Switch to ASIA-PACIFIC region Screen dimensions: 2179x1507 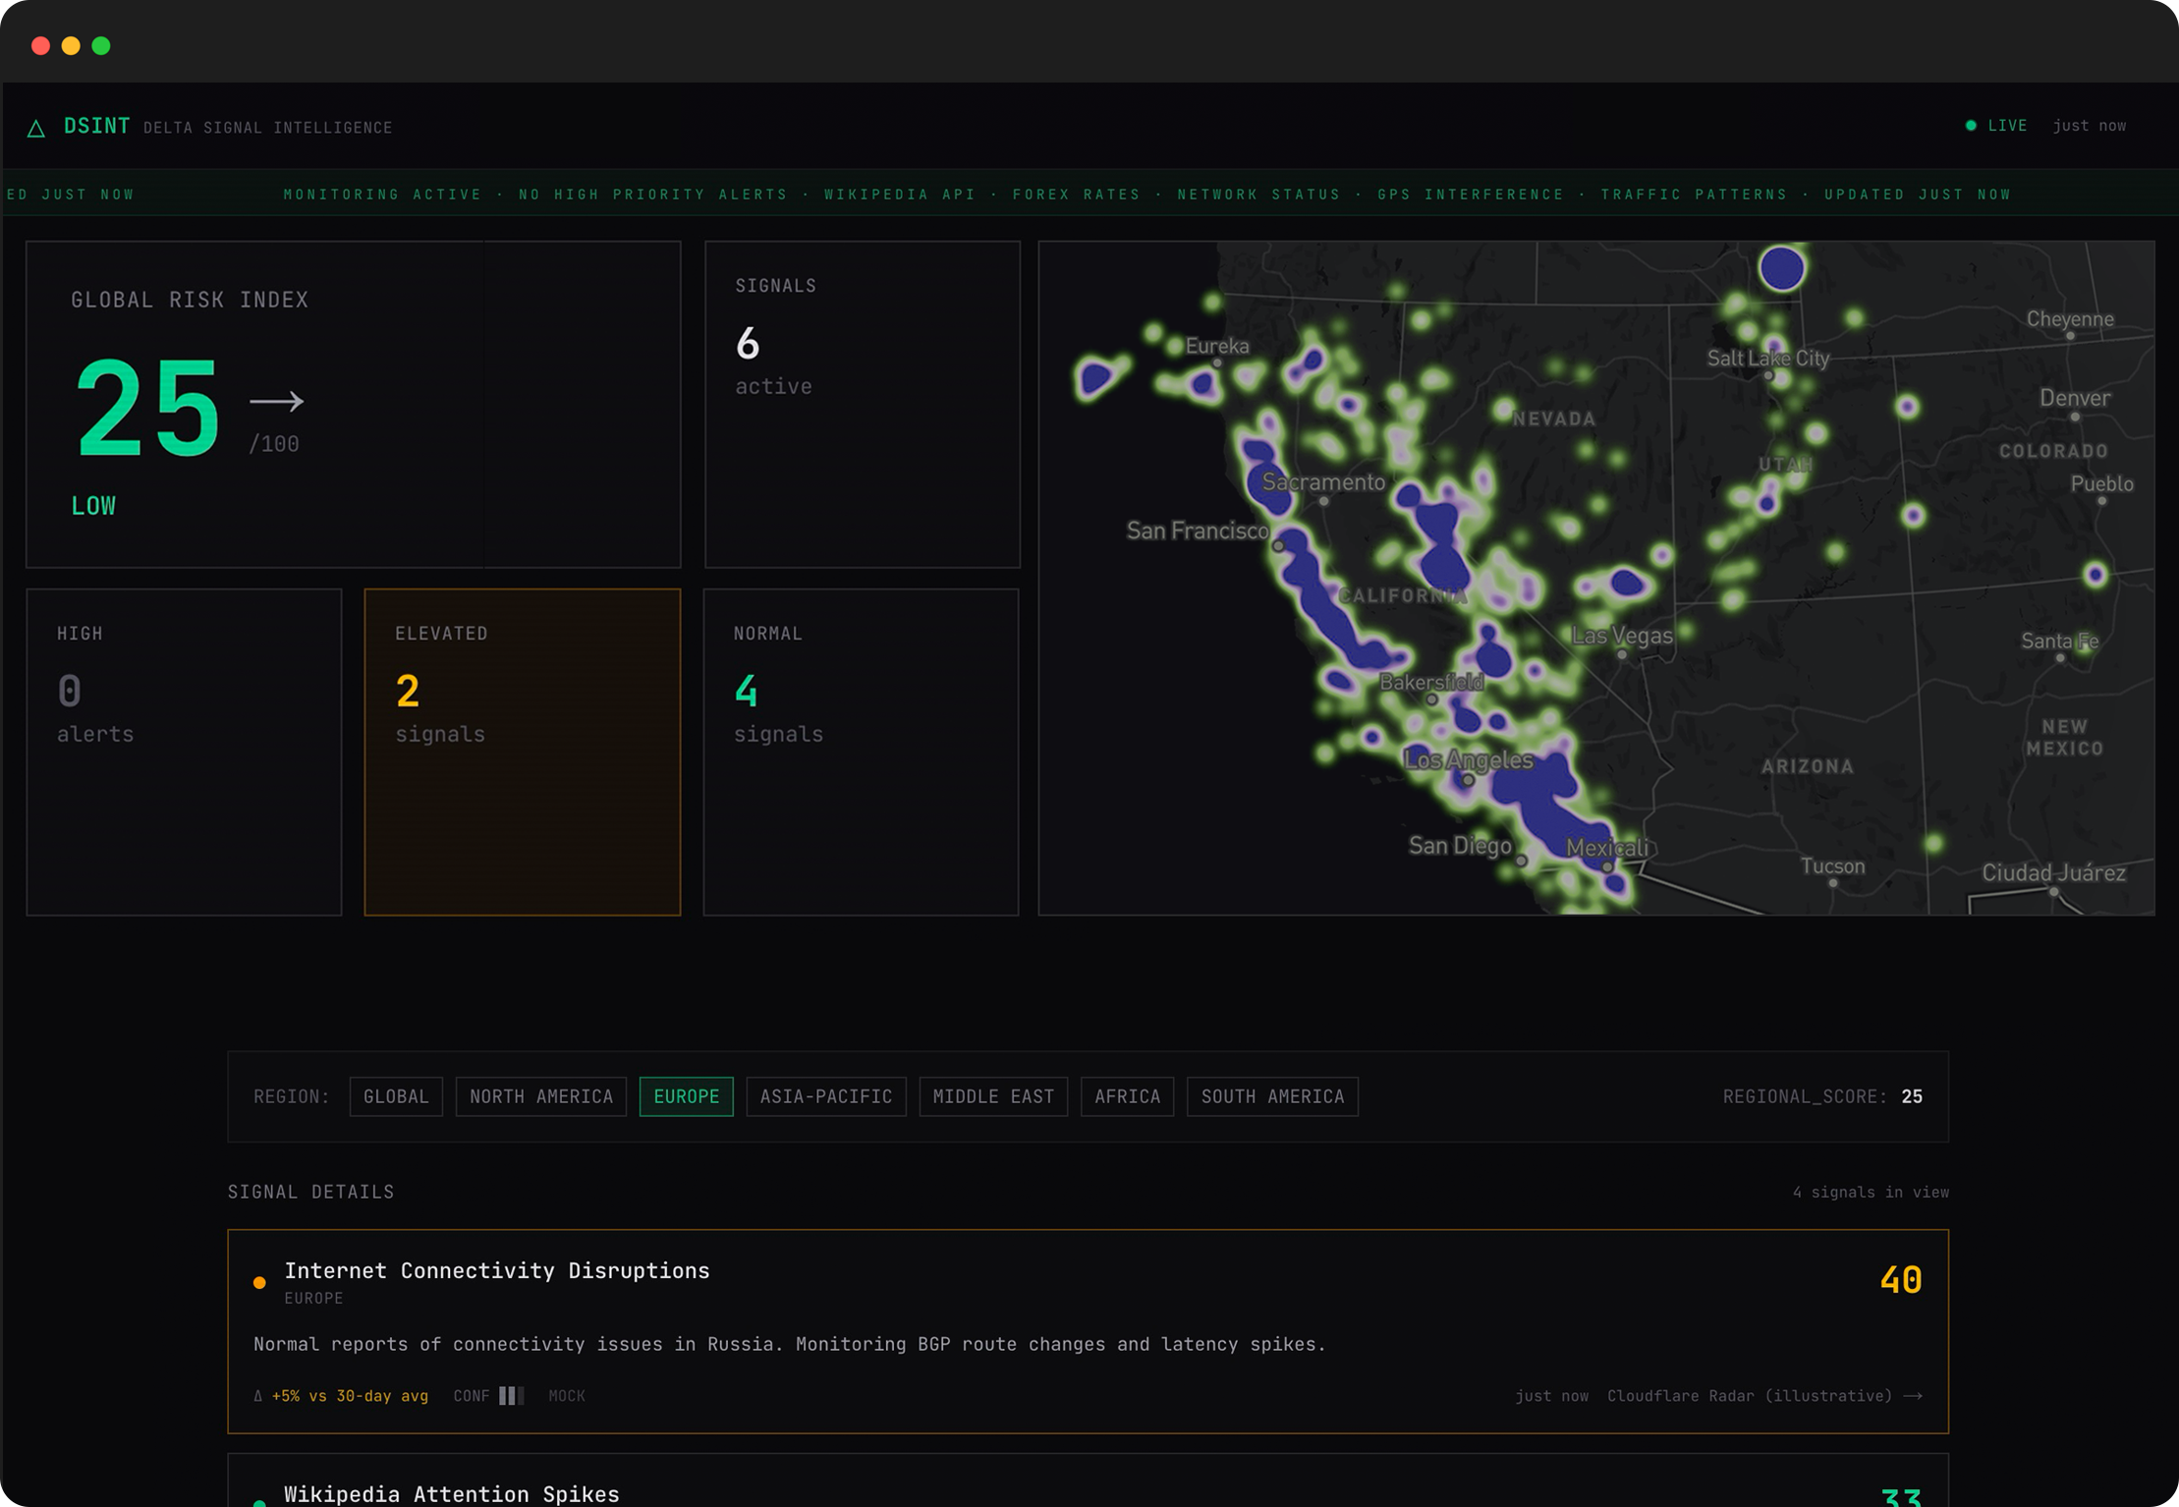[x=825, y=1096]
